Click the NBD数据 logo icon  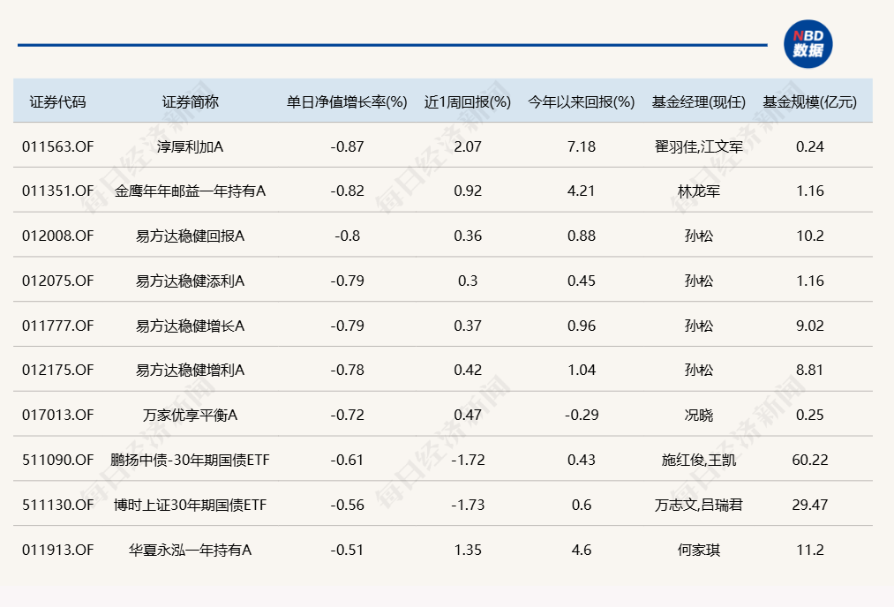pyautogui.click(x=808, y=44)
